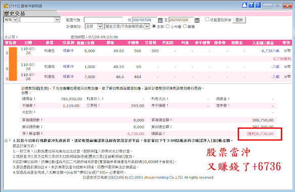Click the 交易別 column header

point(68,43)
